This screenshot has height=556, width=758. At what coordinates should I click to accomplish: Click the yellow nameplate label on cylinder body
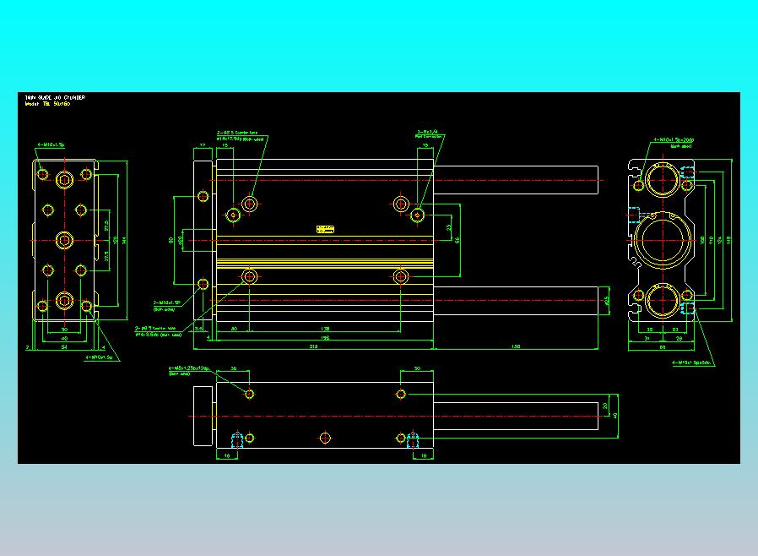click(325, 229)
